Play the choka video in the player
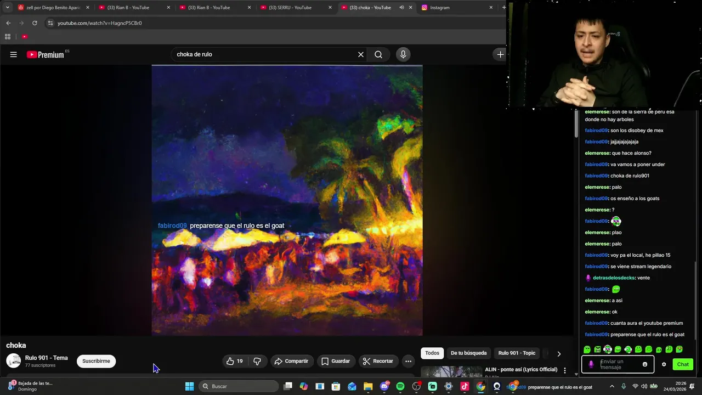The width and height of the screenshot is (702, 395). [x=287, y=200]
